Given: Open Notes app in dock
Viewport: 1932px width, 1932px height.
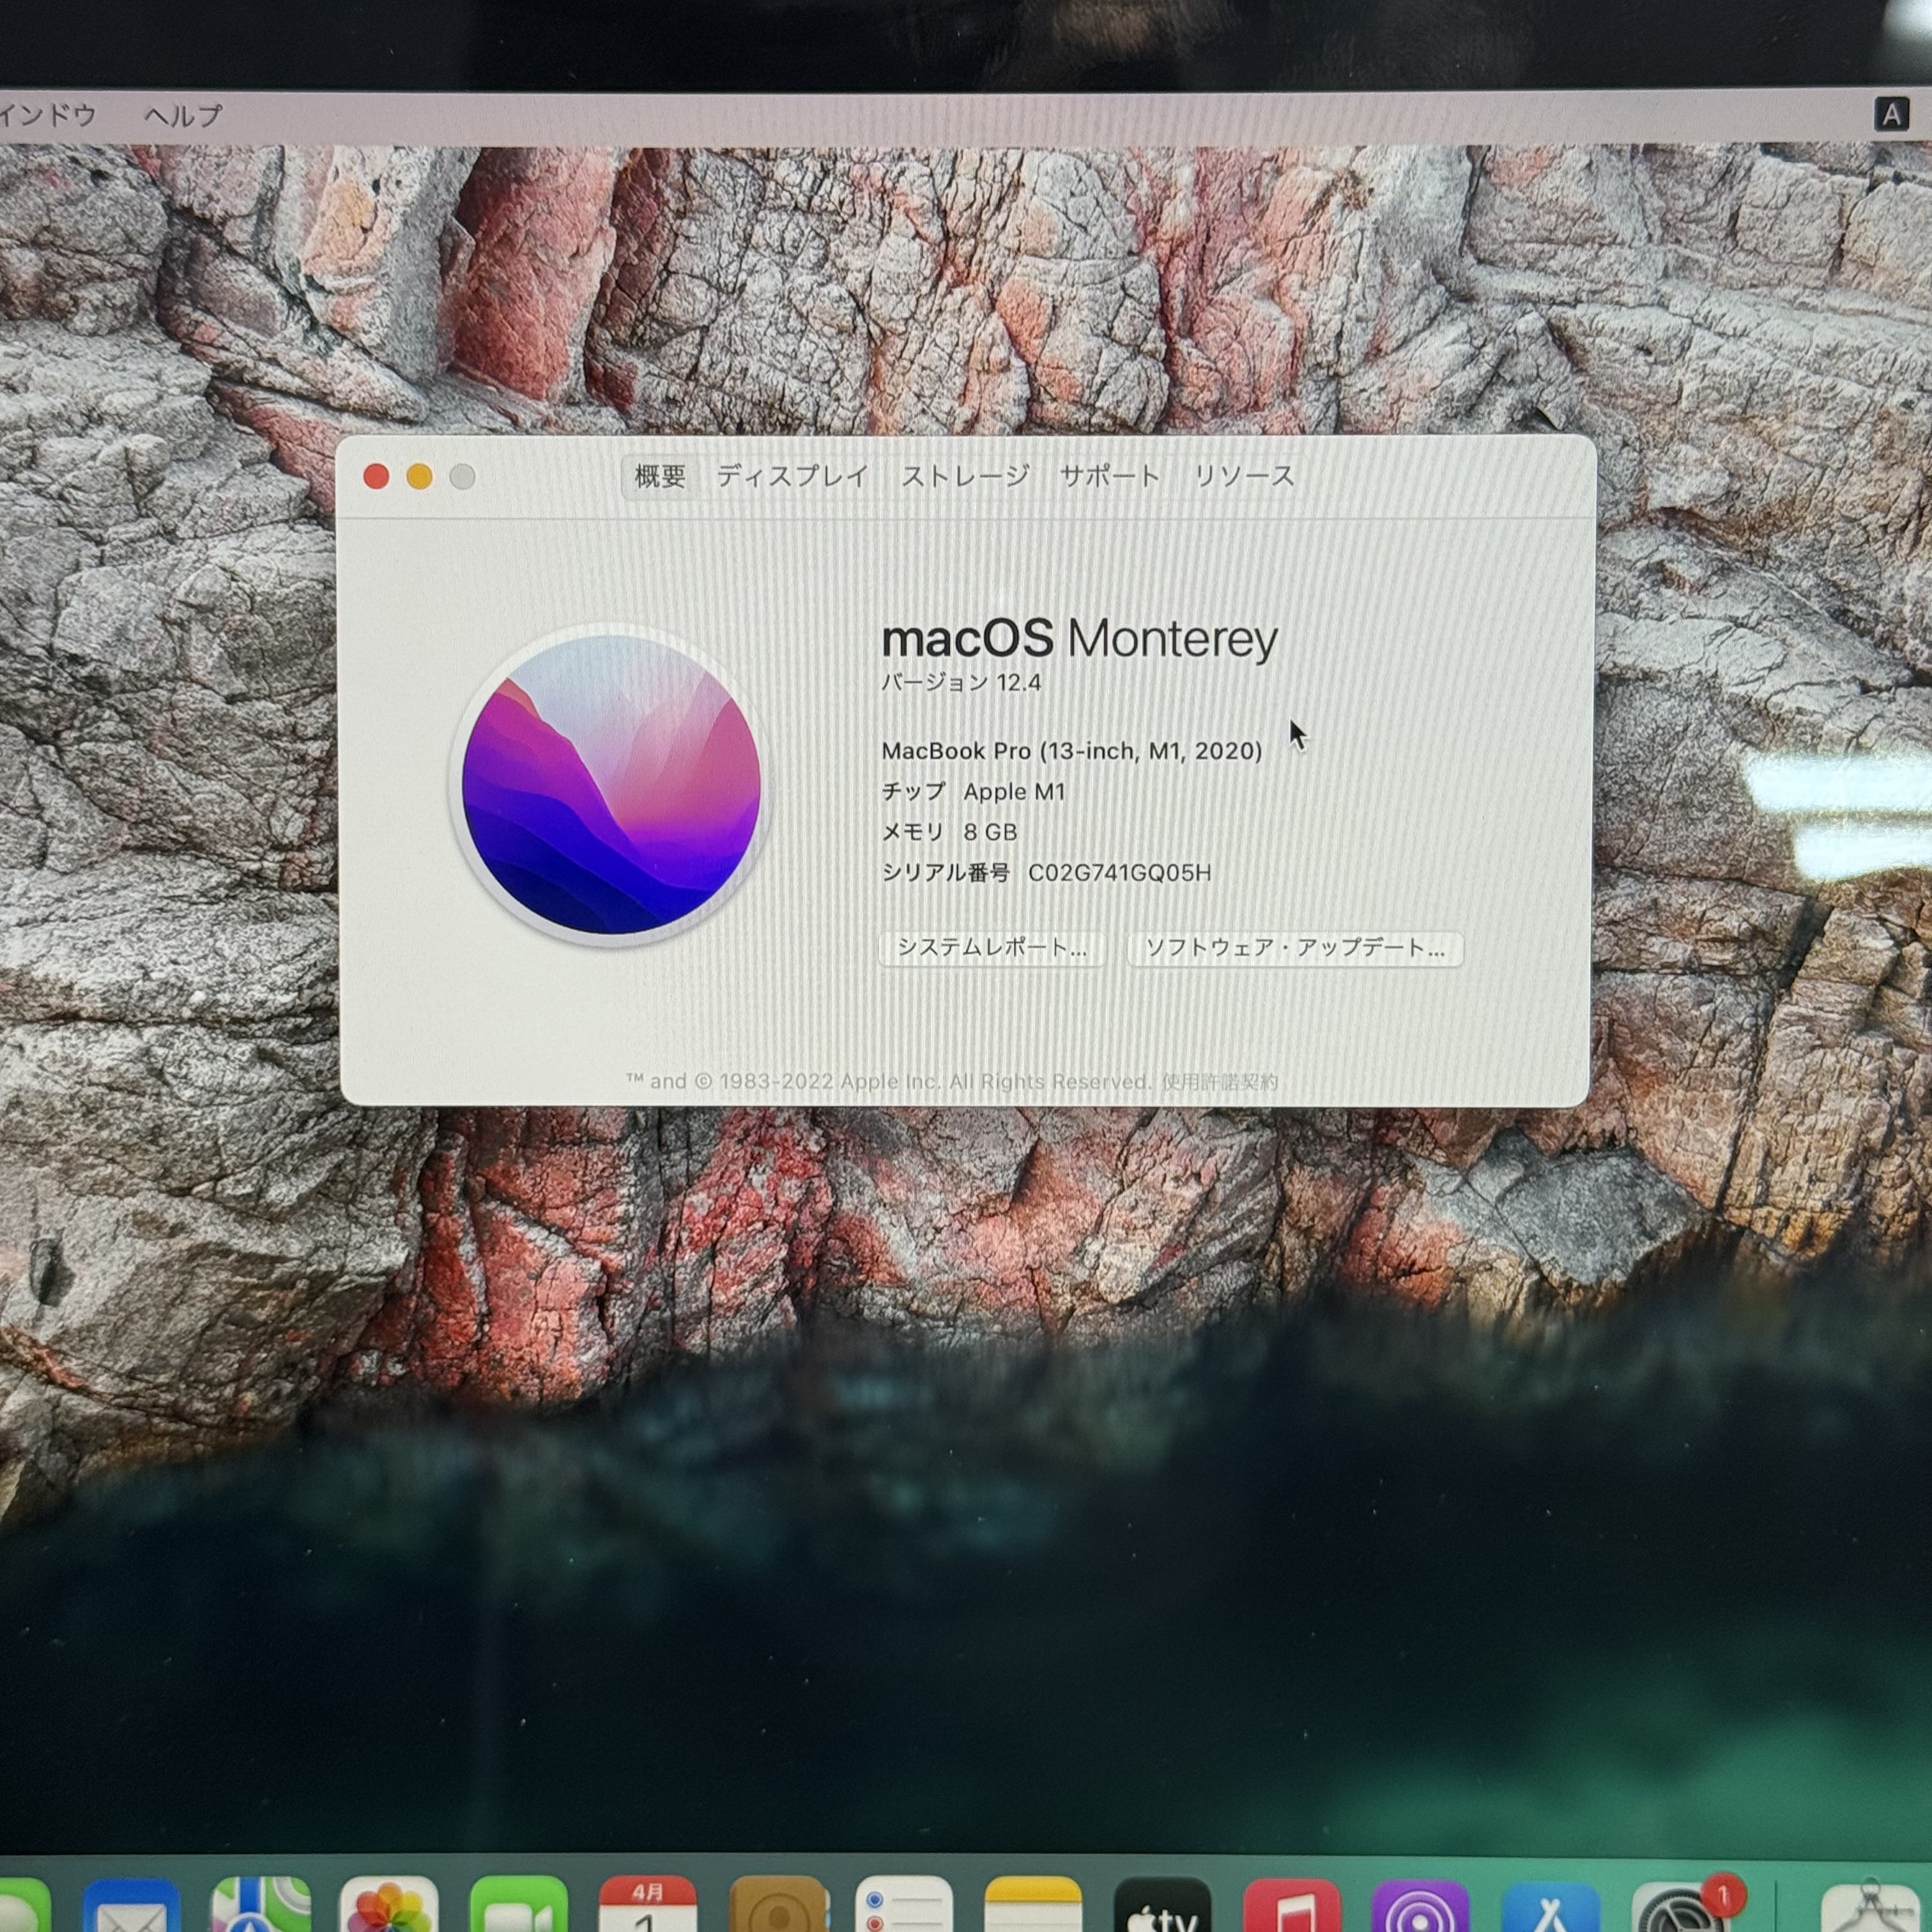Looking at the screenshot, I should (1033, 1905).
